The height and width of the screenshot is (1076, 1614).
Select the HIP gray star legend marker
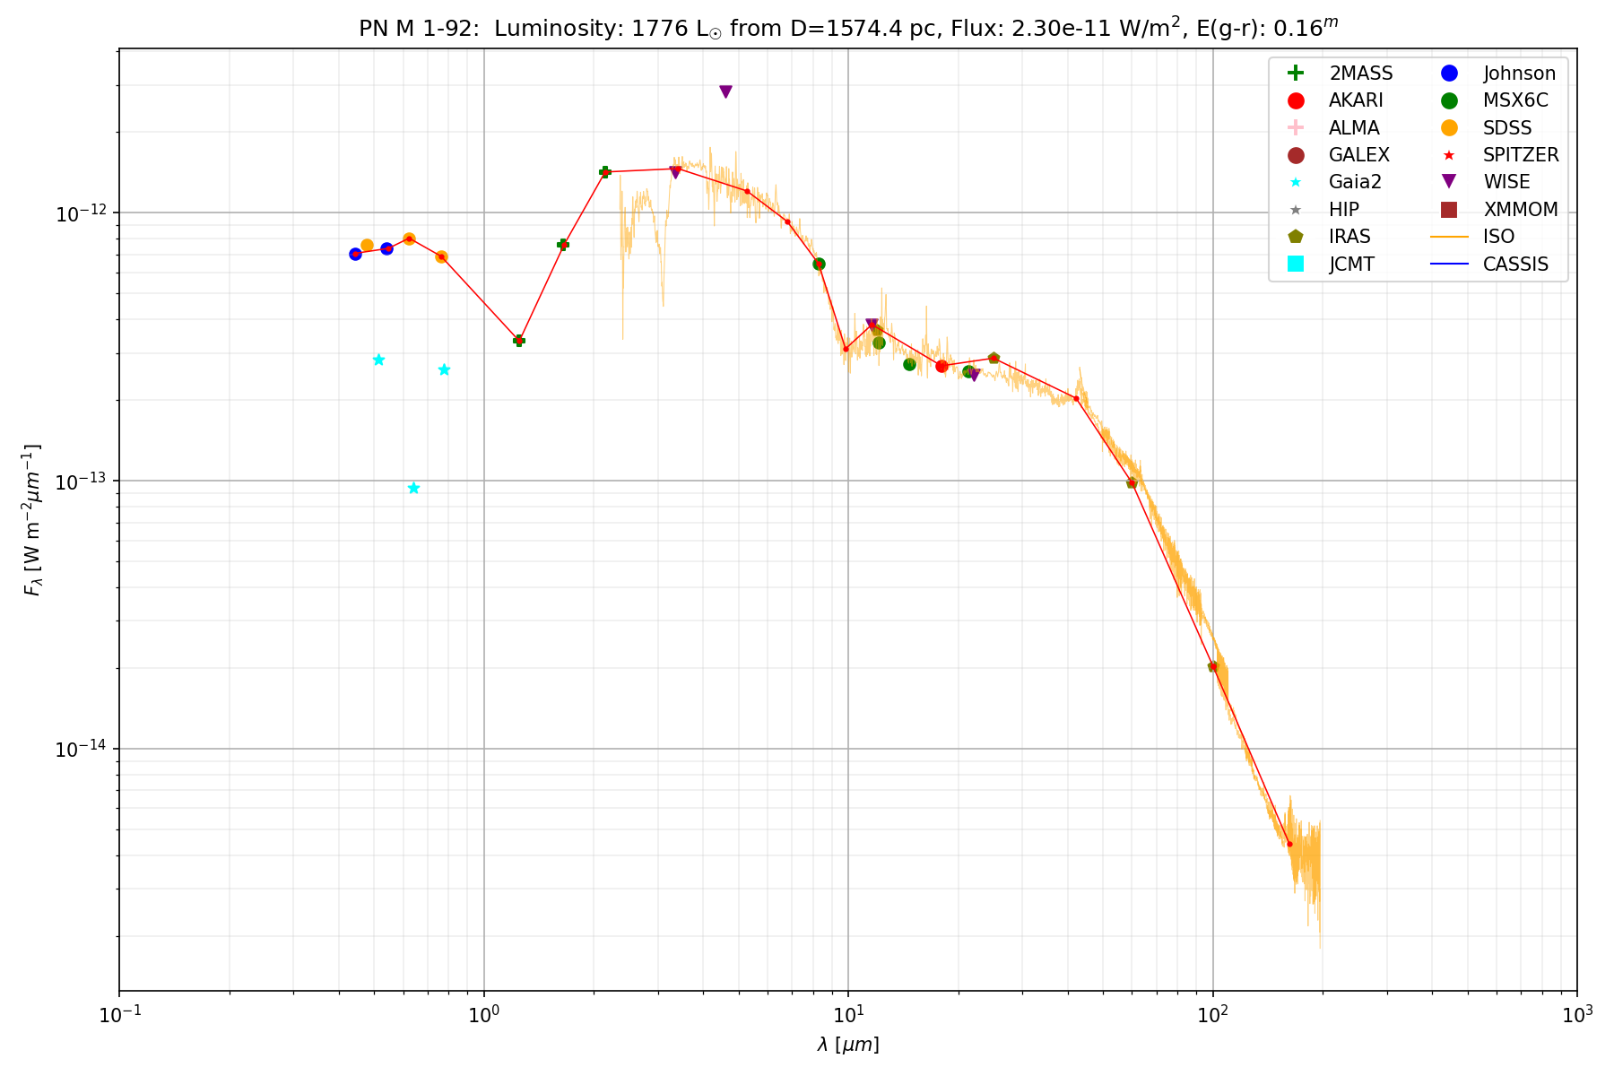click(x=1295, y=210)
